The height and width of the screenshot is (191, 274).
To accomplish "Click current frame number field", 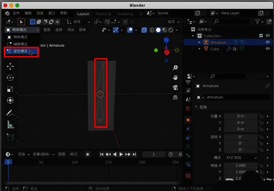I will point(154,154).
